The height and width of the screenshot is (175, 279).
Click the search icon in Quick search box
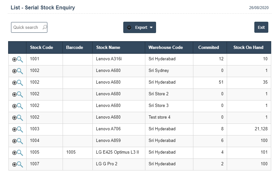point(44,27)
